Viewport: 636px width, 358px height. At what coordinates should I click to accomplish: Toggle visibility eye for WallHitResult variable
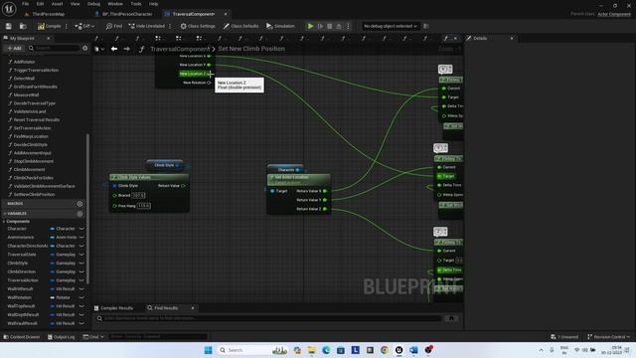point(81,289)
